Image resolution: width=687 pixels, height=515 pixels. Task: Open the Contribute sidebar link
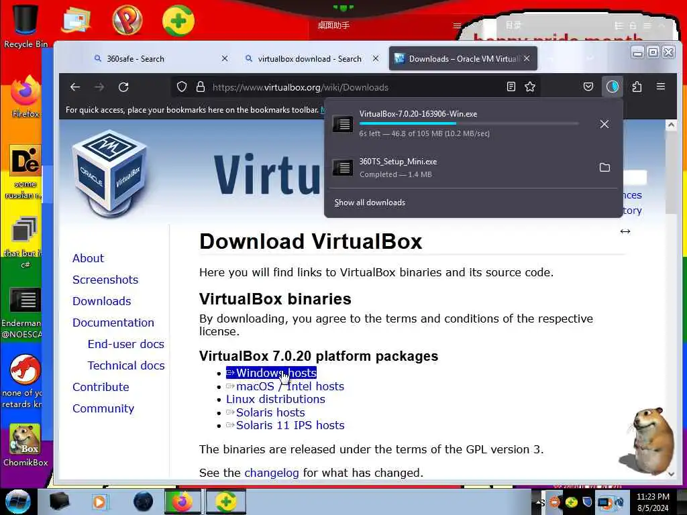click(x=101, y=387)
